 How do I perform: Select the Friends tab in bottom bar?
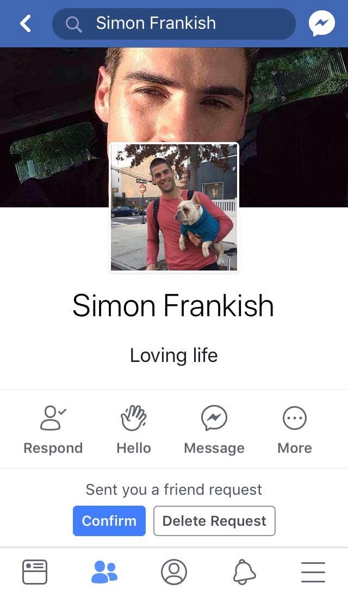[x=104, y=572]
